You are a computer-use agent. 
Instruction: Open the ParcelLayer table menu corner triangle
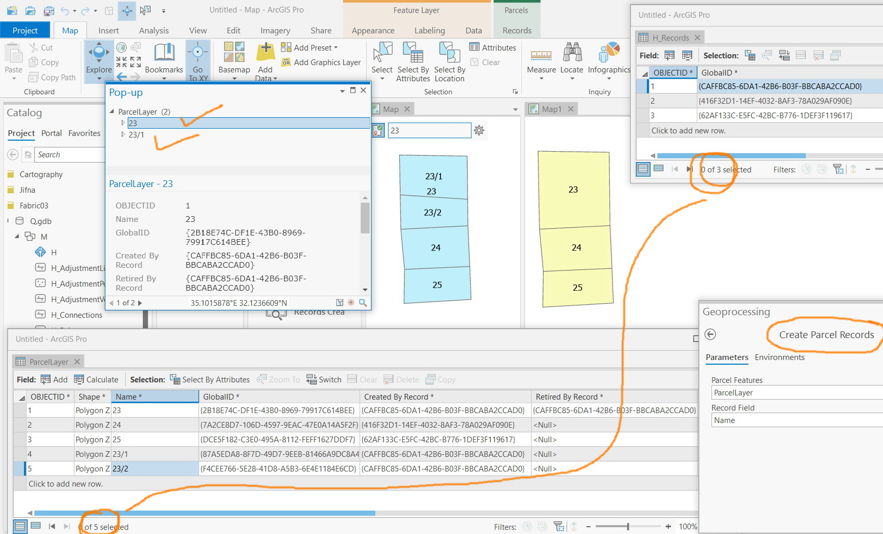coord(21,397)
